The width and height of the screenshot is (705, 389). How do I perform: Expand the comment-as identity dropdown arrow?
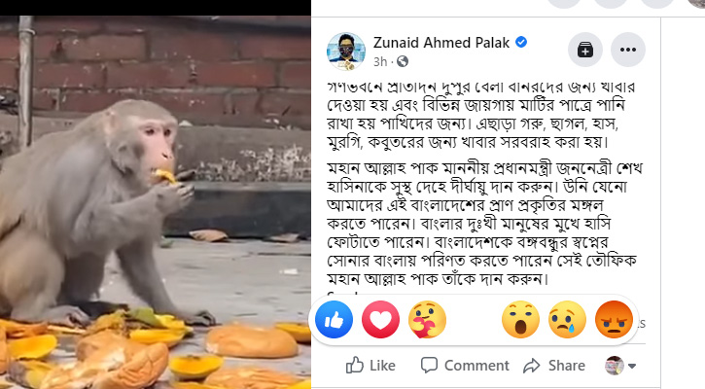(632, 366)
